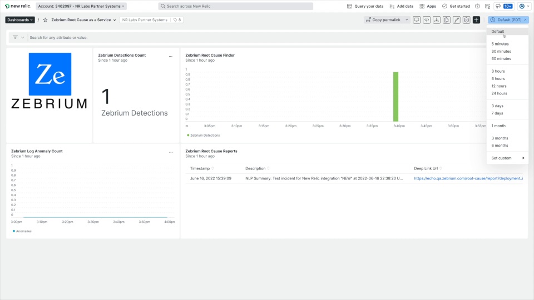Open the Set custom submenu
Viewport: 534px width, 300px height.
pyautogui.click(x=507, y=158)
